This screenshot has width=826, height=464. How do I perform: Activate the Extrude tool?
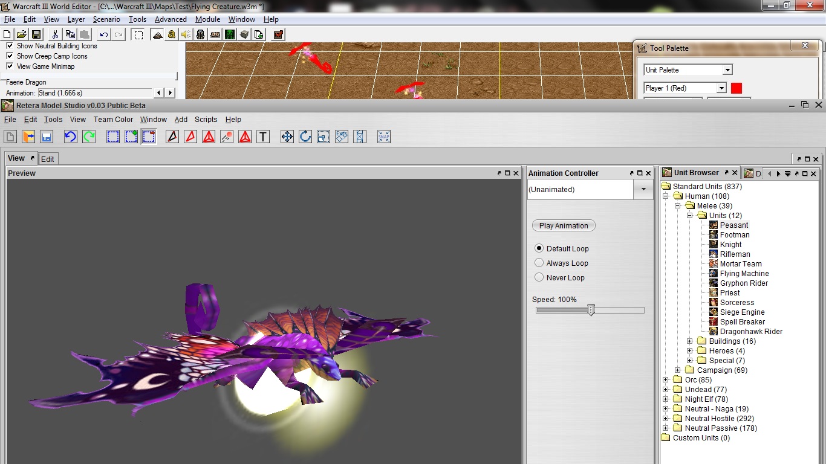coord(342,137)
